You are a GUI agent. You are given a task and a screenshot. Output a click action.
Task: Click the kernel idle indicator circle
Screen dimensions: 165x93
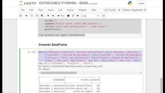pos(145,10)
